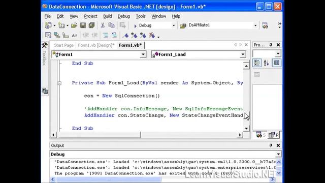Click the Save All icon
325x183 pixels.
click(x=91, y=25)
